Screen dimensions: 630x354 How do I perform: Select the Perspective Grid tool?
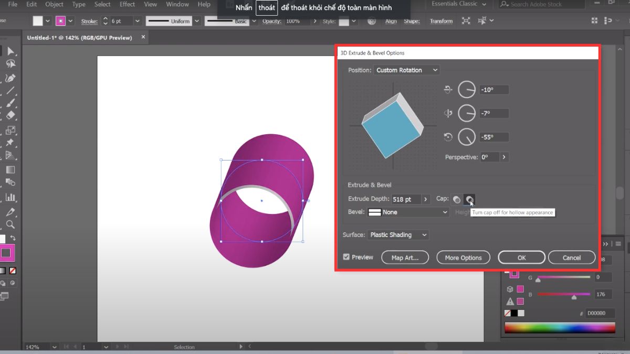tap(10, 156)
